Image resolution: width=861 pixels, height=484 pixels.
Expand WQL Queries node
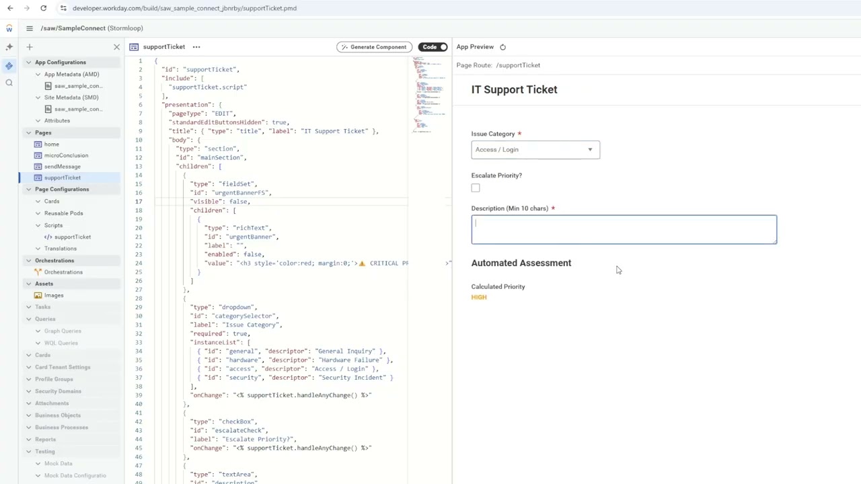38,344
